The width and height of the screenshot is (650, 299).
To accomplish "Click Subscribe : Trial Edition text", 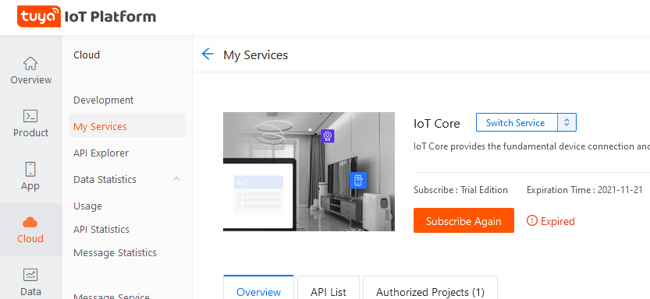I will coord(460,190).
